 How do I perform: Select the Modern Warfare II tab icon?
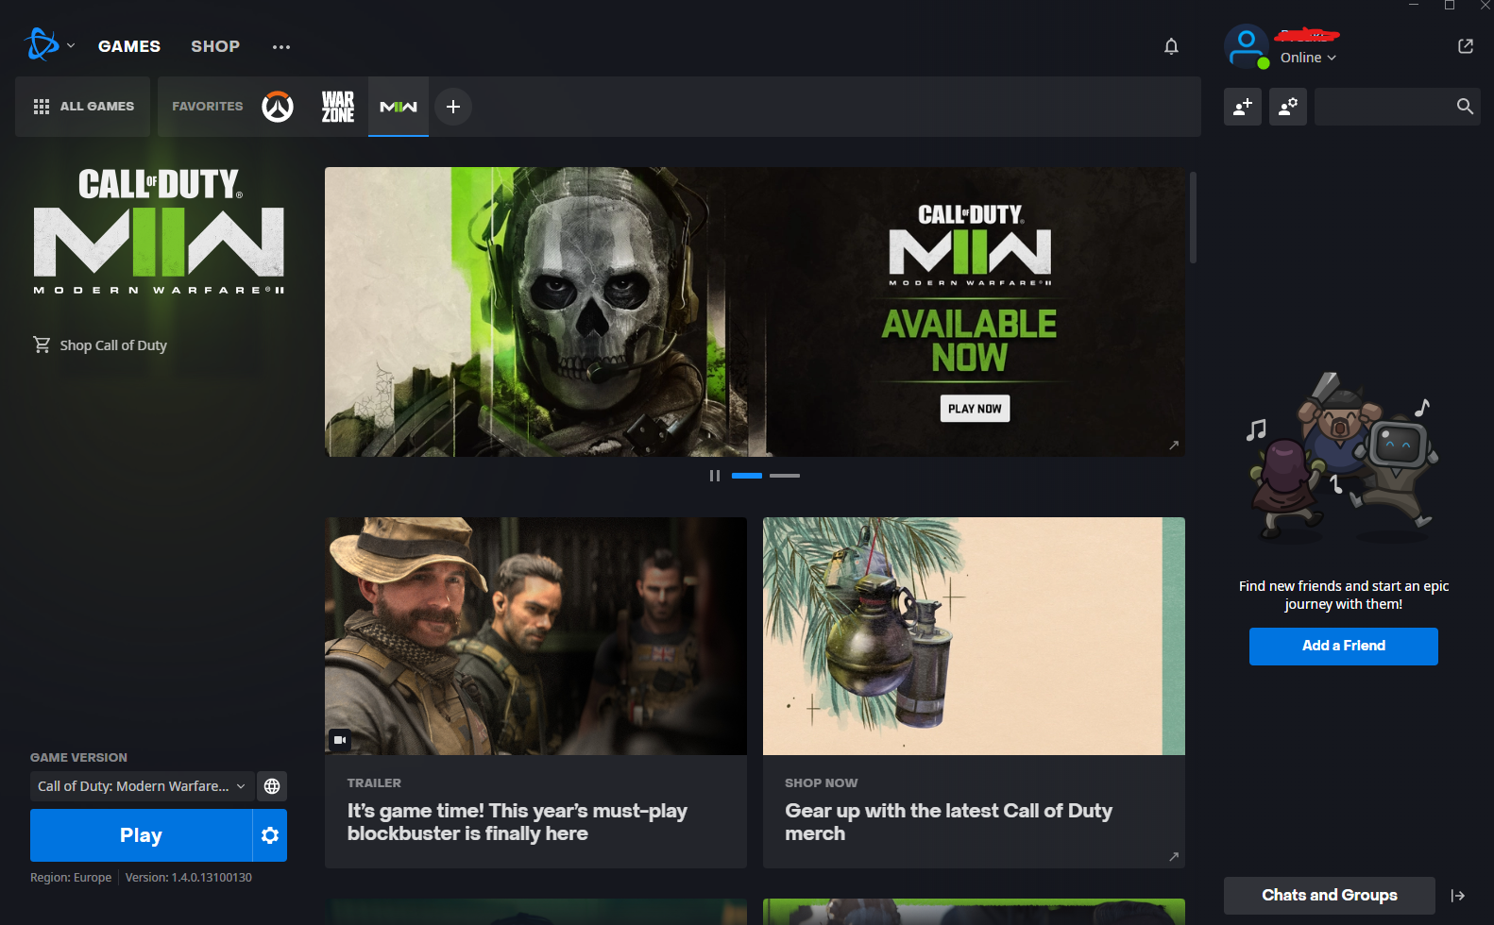coord(399,107)
